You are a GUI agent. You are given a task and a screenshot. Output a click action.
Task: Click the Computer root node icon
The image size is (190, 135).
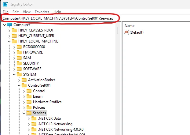[x=9, y=25]
